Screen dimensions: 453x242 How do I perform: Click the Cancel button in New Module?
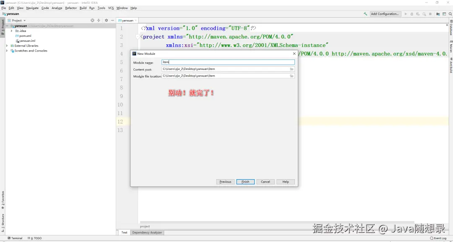click(x=266, y=182)
